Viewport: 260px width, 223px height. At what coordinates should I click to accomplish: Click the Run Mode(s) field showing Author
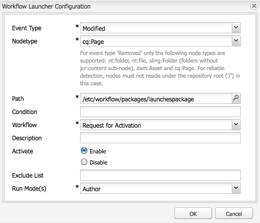coord(156,188)
